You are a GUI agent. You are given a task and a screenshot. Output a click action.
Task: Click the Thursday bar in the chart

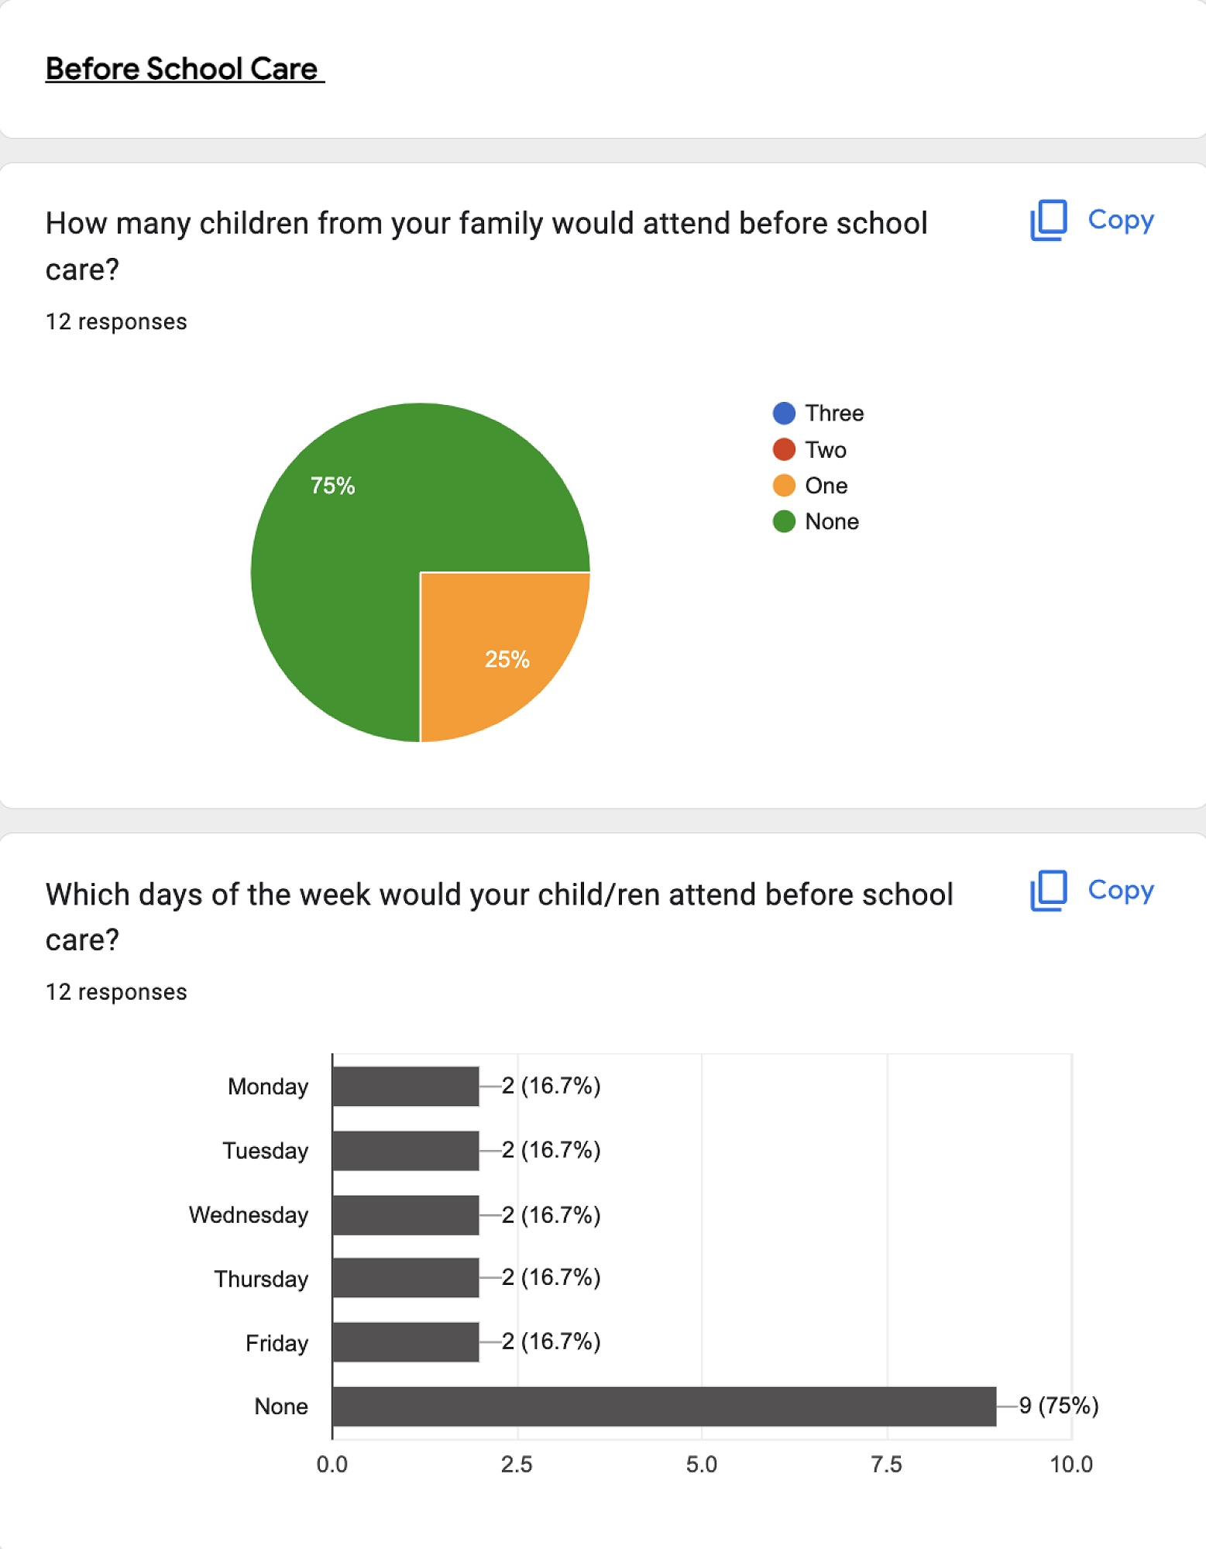pos(405,1278)
